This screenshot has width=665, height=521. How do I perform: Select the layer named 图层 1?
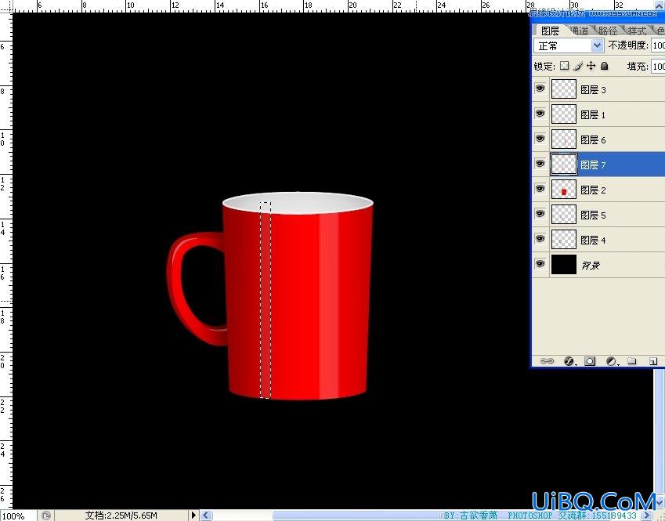(593, 114)
